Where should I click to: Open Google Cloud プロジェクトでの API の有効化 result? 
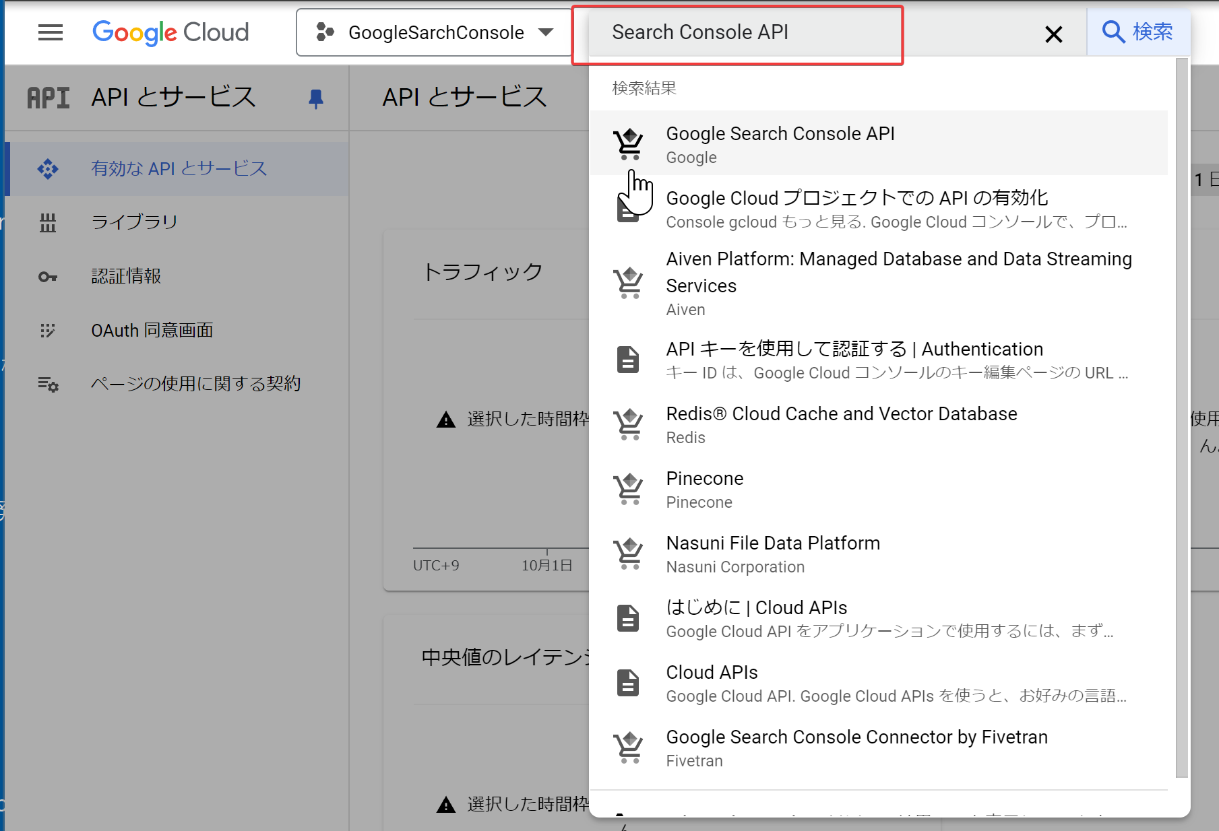(x=879, y=208)
